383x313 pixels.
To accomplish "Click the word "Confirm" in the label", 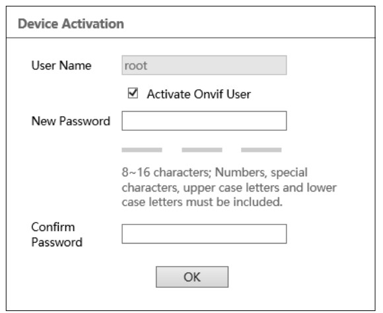I will pos(53,227).
